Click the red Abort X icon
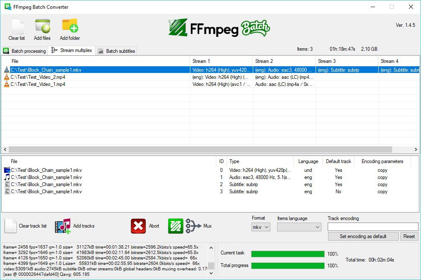 (138, 226)
